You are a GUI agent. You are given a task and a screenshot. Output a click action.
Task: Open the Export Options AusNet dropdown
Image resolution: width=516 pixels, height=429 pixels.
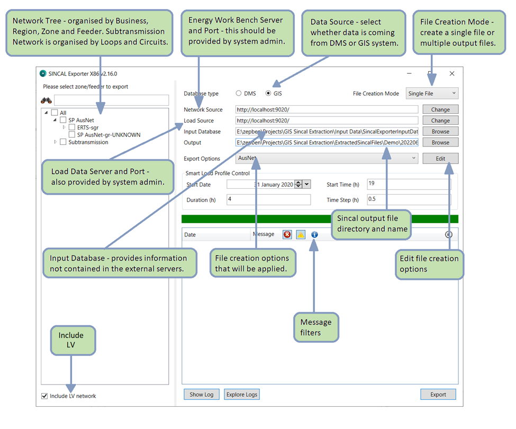coord(327,158)
